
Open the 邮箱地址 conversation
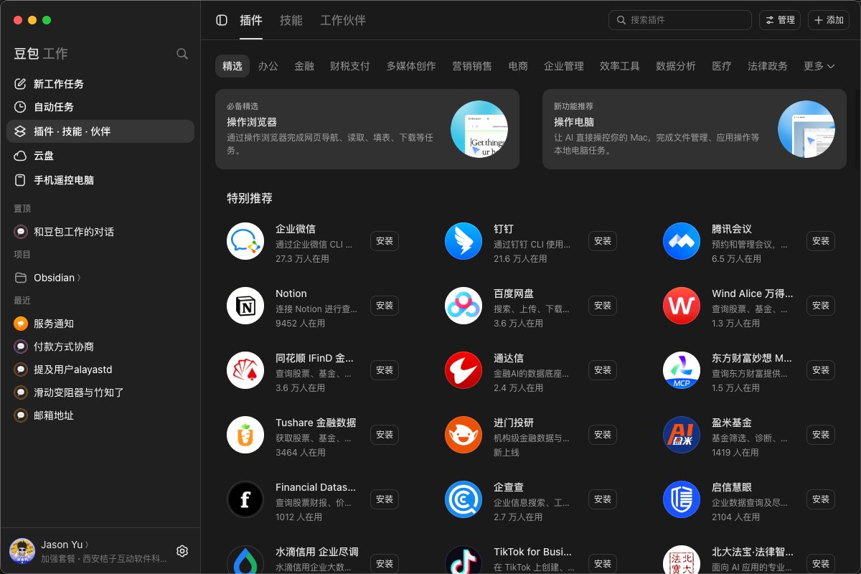click(x=100, y=415)
